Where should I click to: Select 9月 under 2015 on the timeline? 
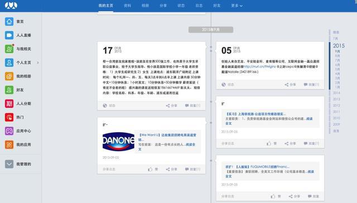337,51
